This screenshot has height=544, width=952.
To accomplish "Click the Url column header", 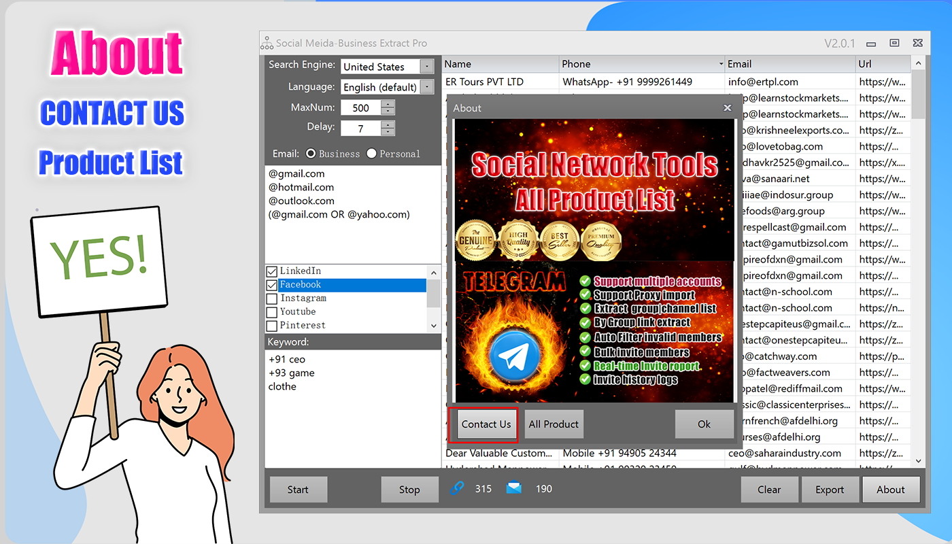I will point(883,64).
